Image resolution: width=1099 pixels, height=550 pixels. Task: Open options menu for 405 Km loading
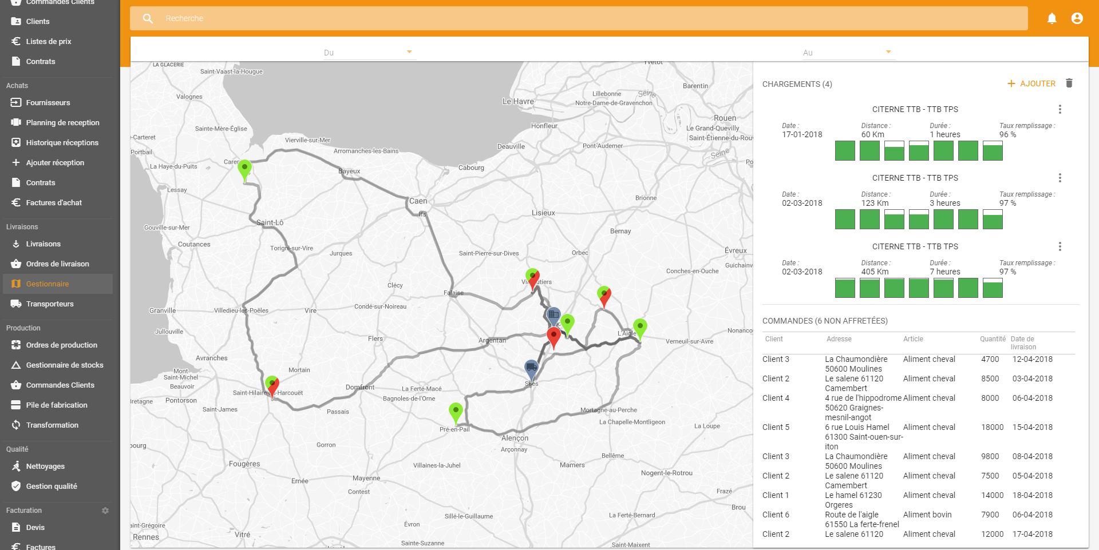click(1060, 246)
